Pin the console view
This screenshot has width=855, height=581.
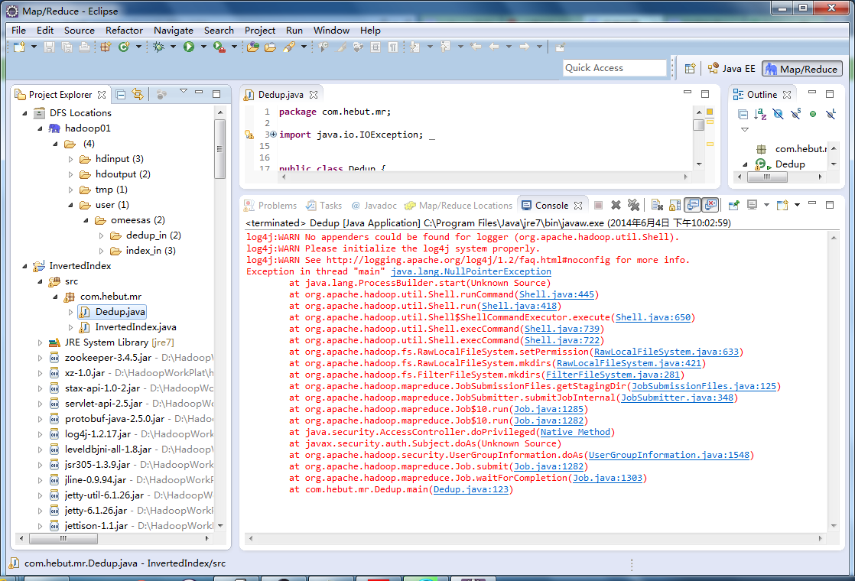tap(734, 205)
